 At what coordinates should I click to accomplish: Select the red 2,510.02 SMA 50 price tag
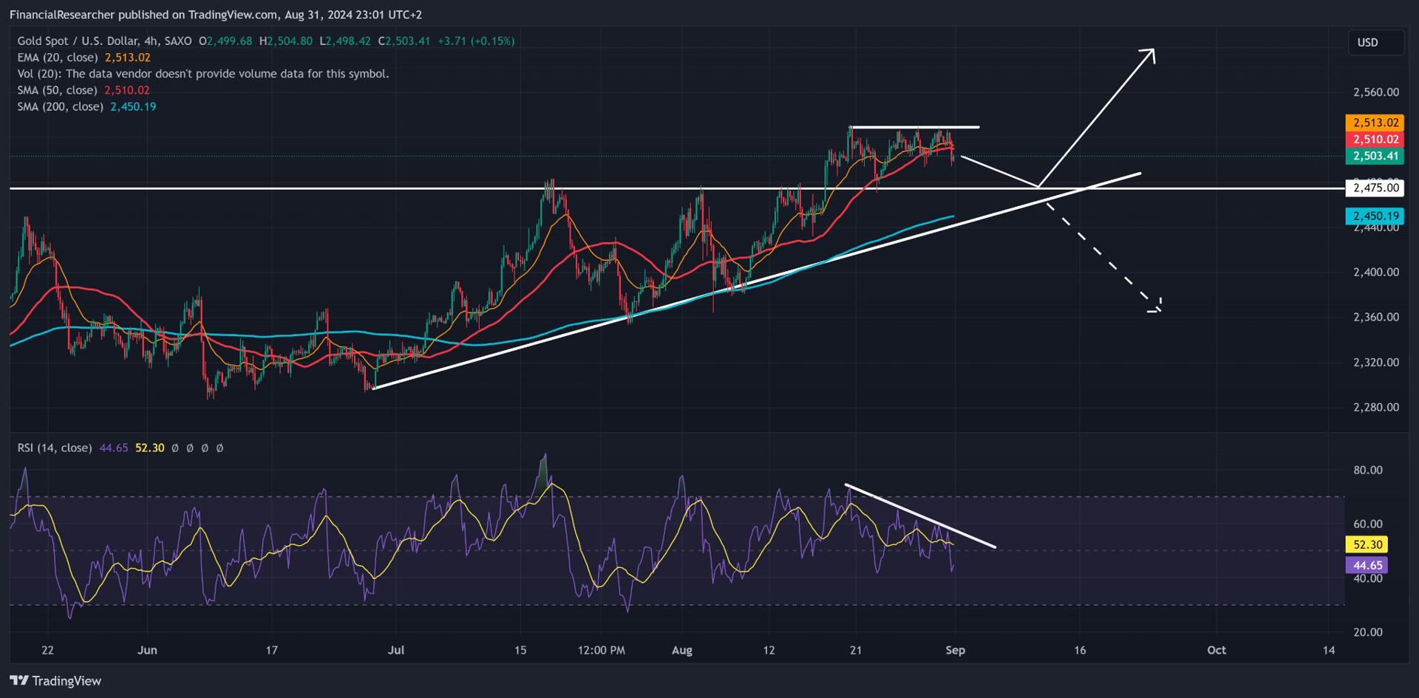(x=1375, y=139)
